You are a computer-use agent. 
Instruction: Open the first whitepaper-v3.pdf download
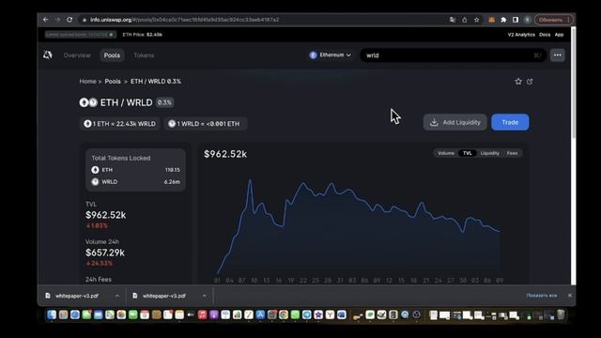coord(77,296)
